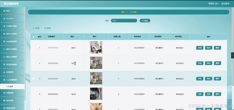Open 详情 for row 岗位1
Screen dimensions: 234x110
200,48
